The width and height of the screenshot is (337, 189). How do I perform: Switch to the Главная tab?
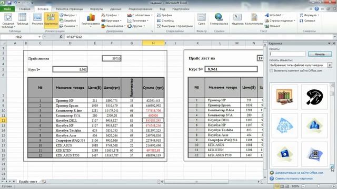point(25,9)
